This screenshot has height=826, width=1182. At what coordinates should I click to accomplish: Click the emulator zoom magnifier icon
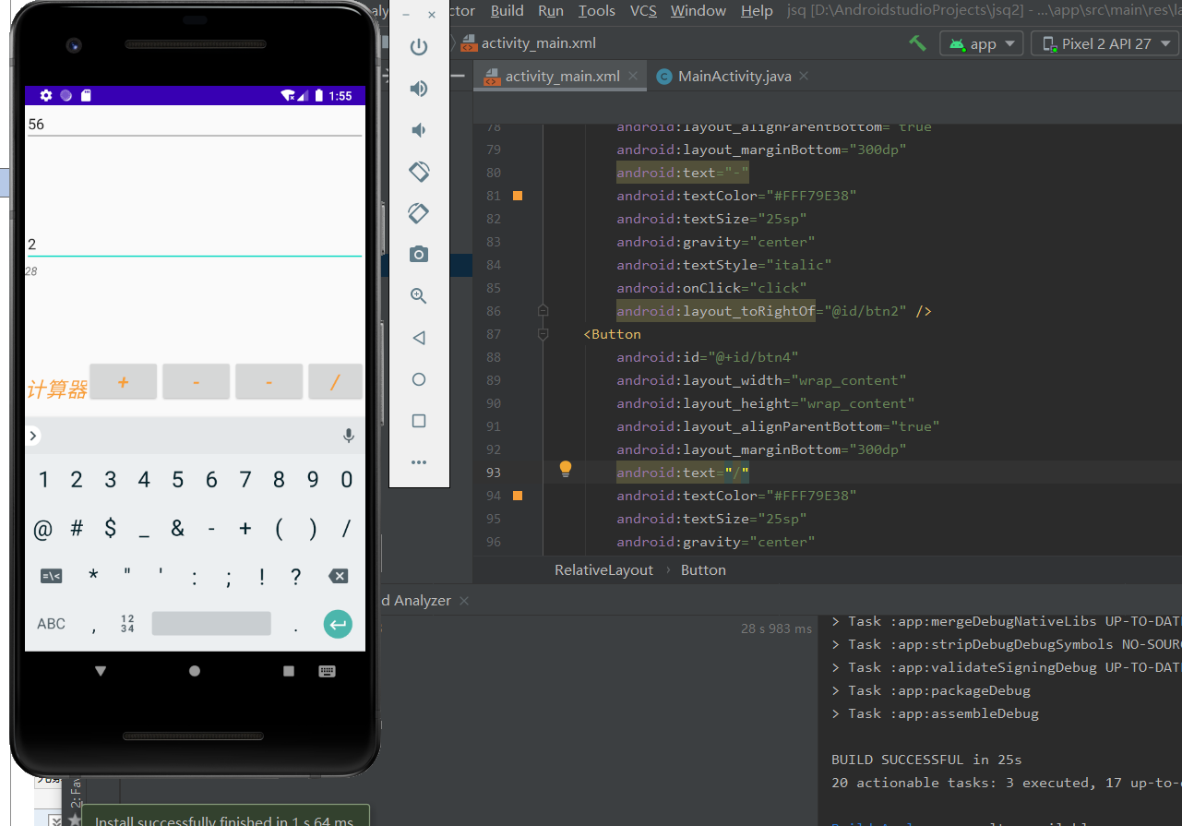click(x=419, y=296)
